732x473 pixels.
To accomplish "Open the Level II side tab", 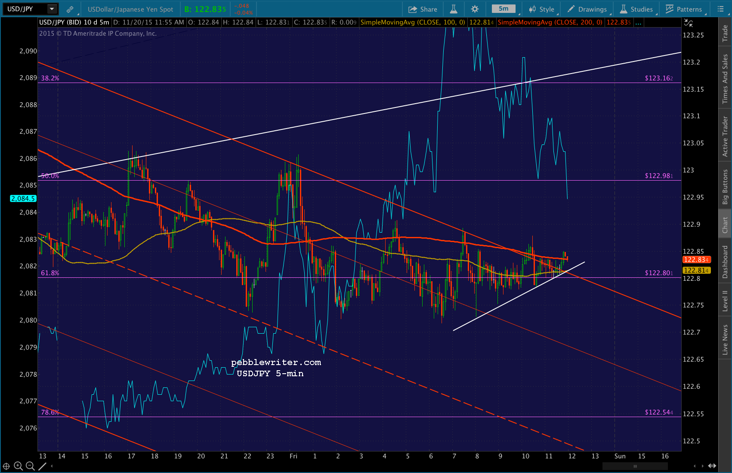I will coord(725,300).
